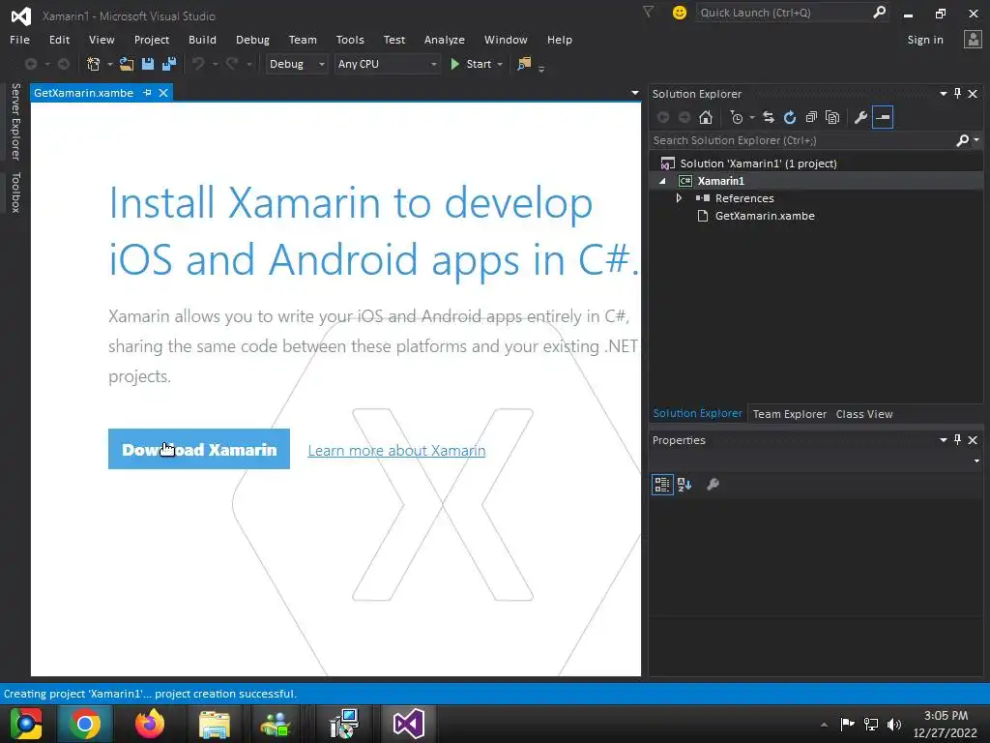Image resolution: width=990 pixels, height=743 pixels.
Task: Open the Properties object selector dropdown
Action: click(x=976, y=461)
